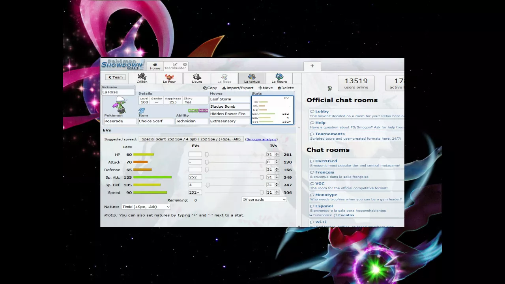505x284 pixels.
Task: Copy the current Pokémon set
Action: pos(210,88)
